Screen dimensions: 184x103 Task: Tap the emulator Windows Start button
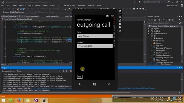(x=95, y=84)
